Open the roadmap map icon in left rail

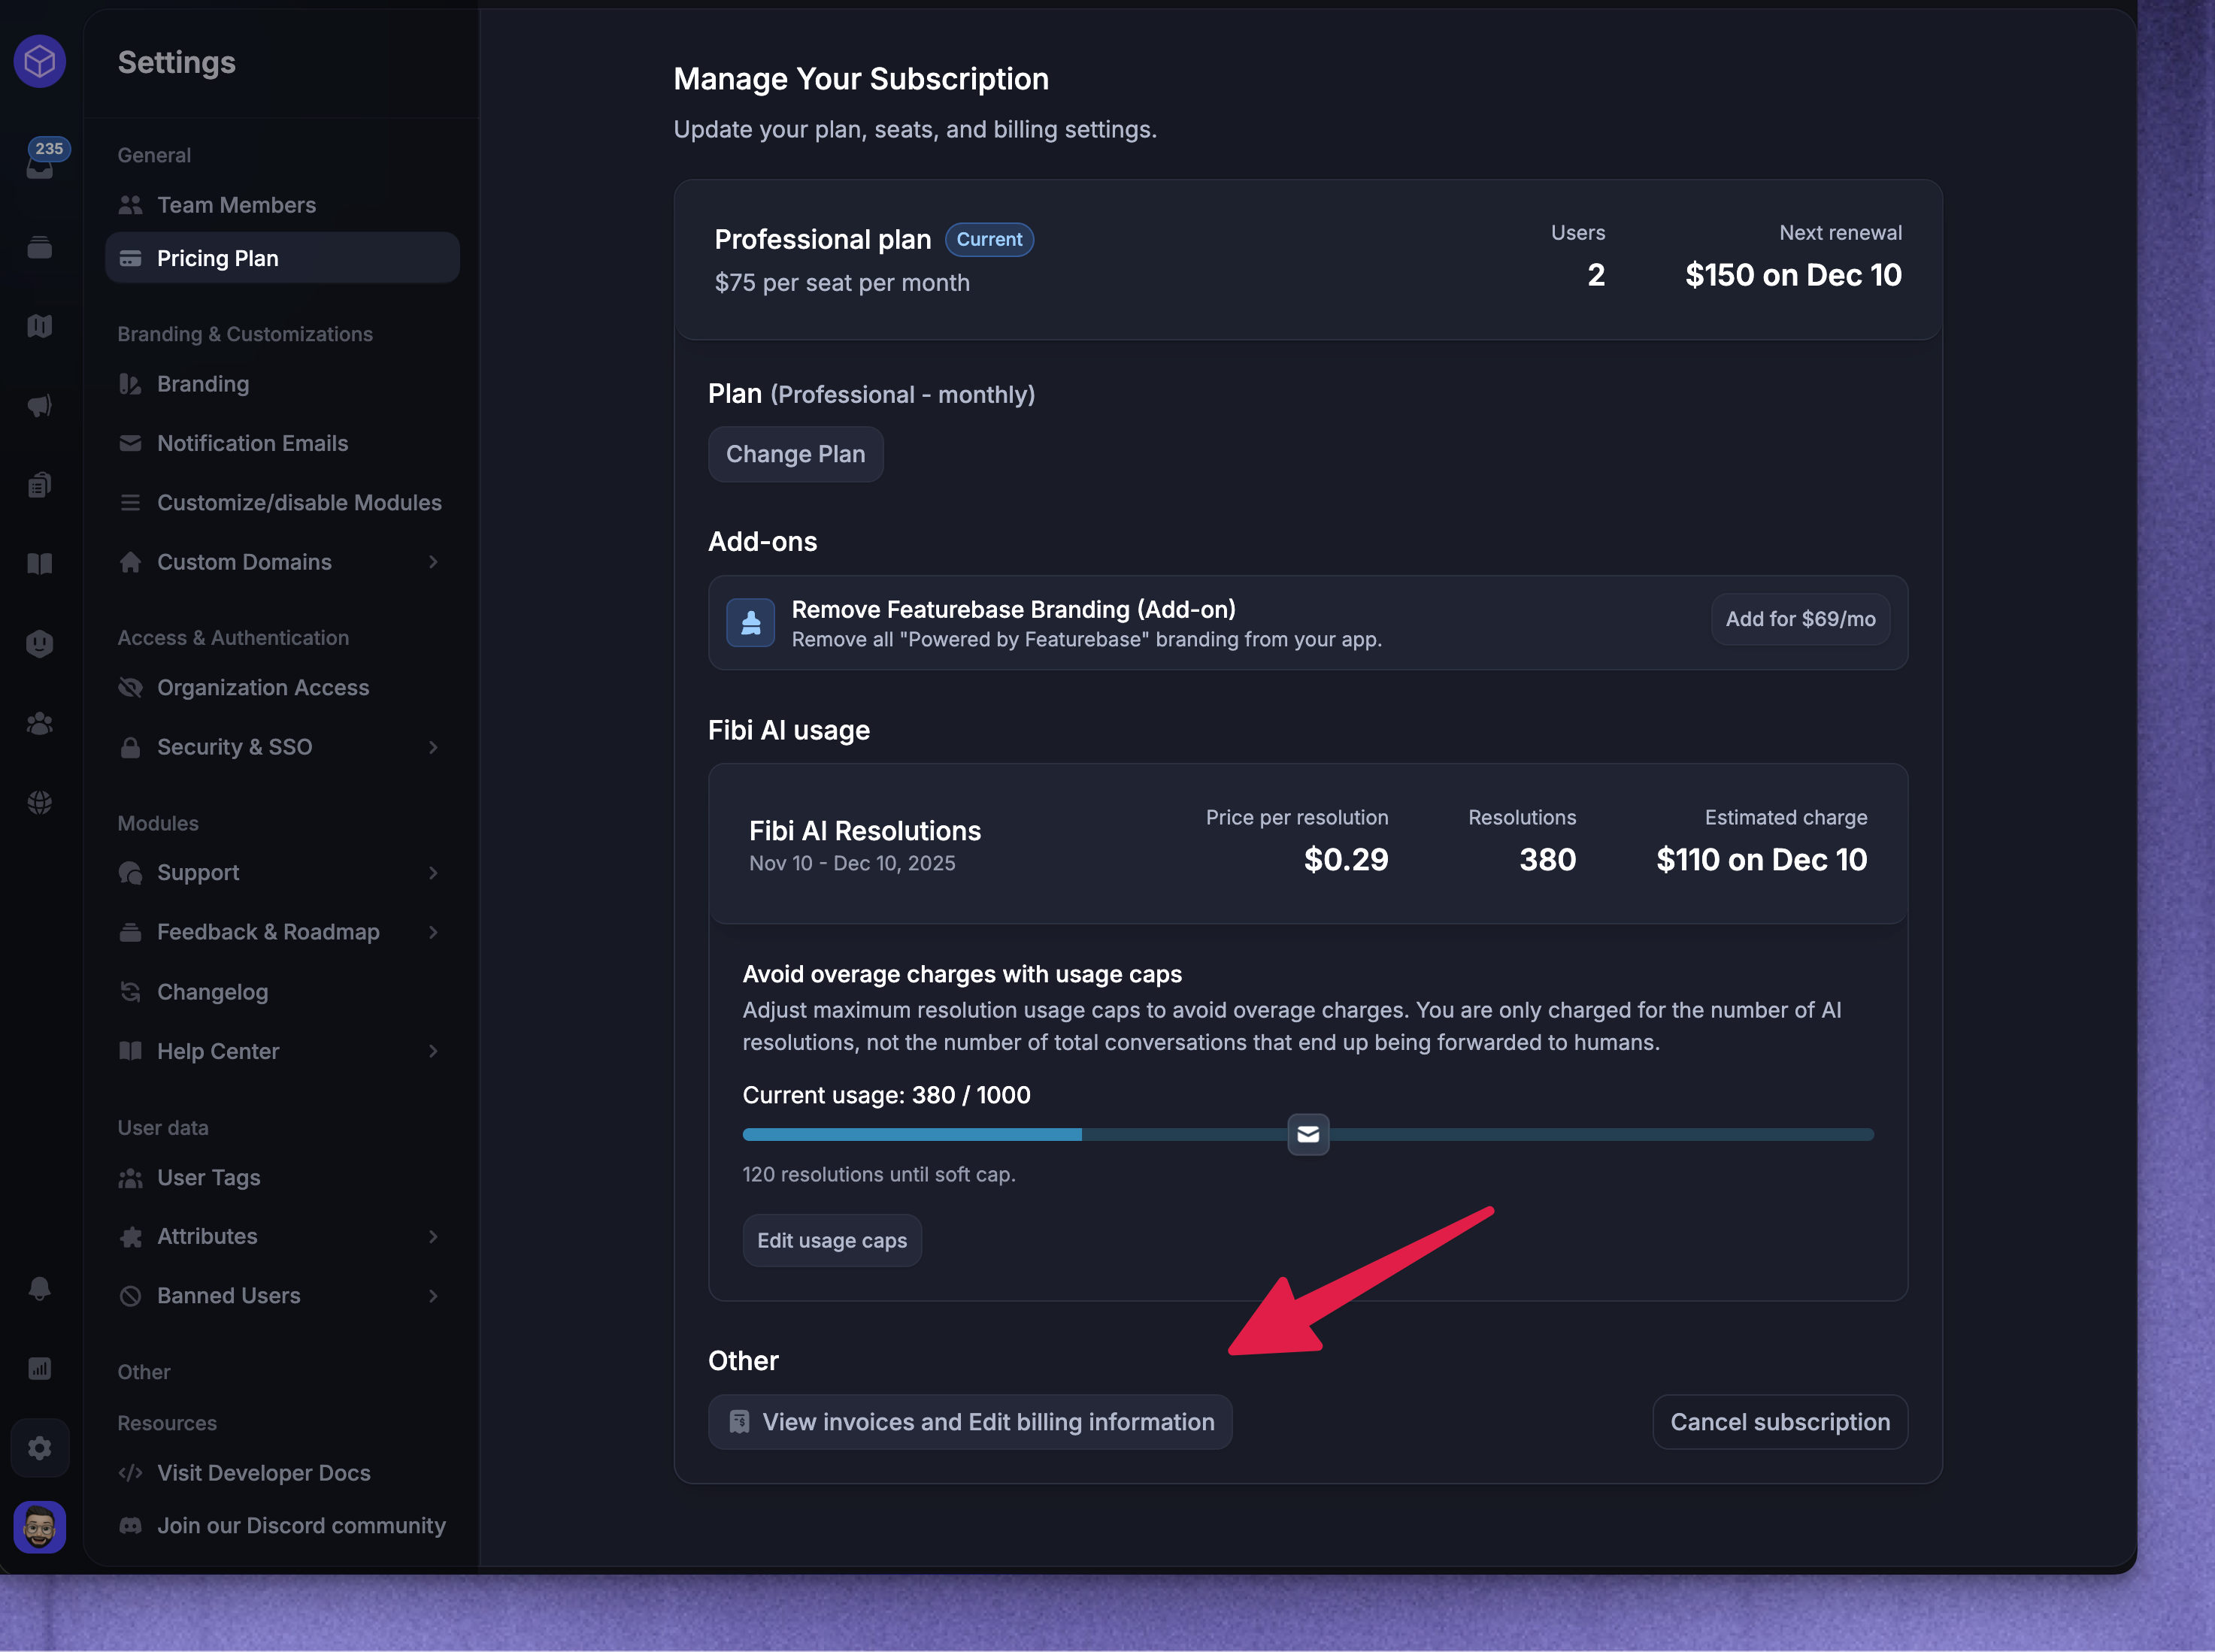[40, 326]
